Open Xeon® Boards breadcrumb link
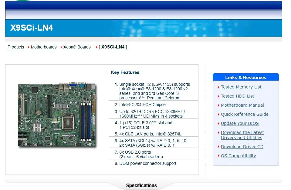Image resolution: width=291 pixels, height=190 pixels. pyautogui.click(x=77, y=47)
